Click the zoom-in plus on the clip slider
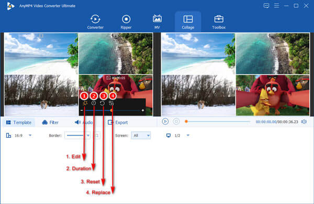The width and height of the screenshot is (314, 204). coord(143,110)
